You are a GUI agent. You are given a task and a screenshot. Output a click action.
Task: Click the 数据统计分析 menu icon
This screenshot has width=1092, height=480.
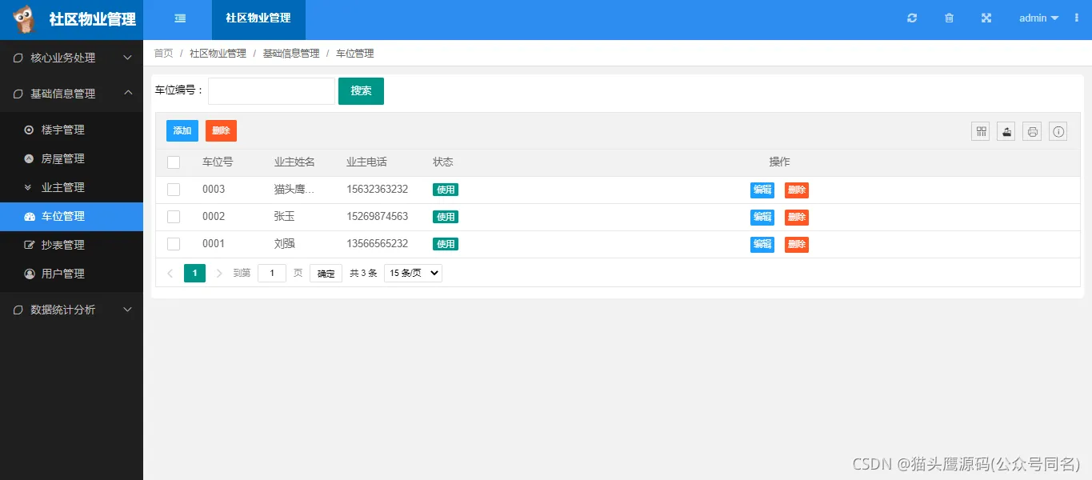click(18, 310)
